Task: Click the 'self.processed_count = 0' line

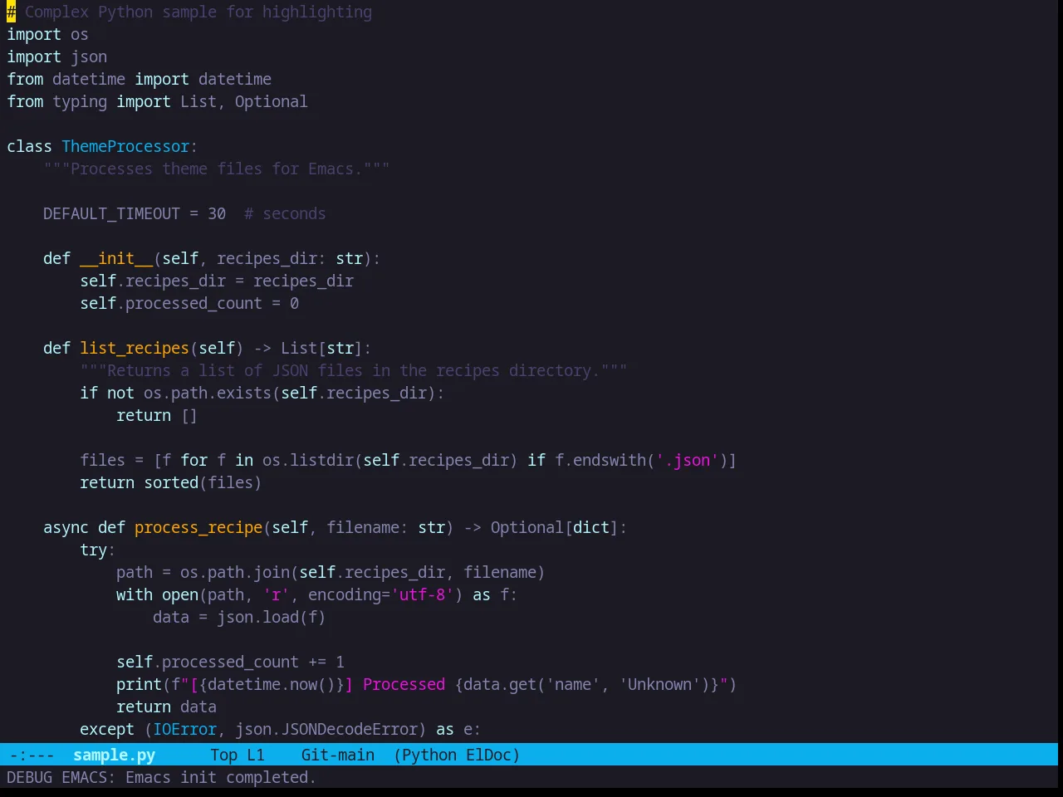Action: point(189,303)
